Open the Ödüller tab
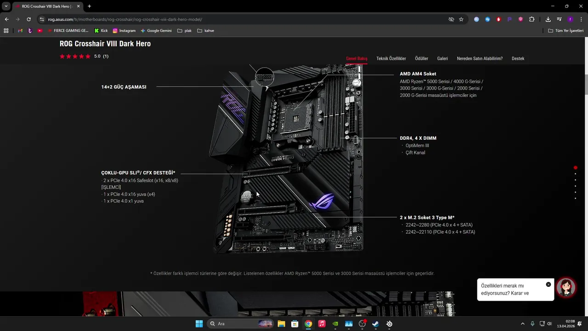This screenshot has height=331, width=588. (x=421, y=58)
